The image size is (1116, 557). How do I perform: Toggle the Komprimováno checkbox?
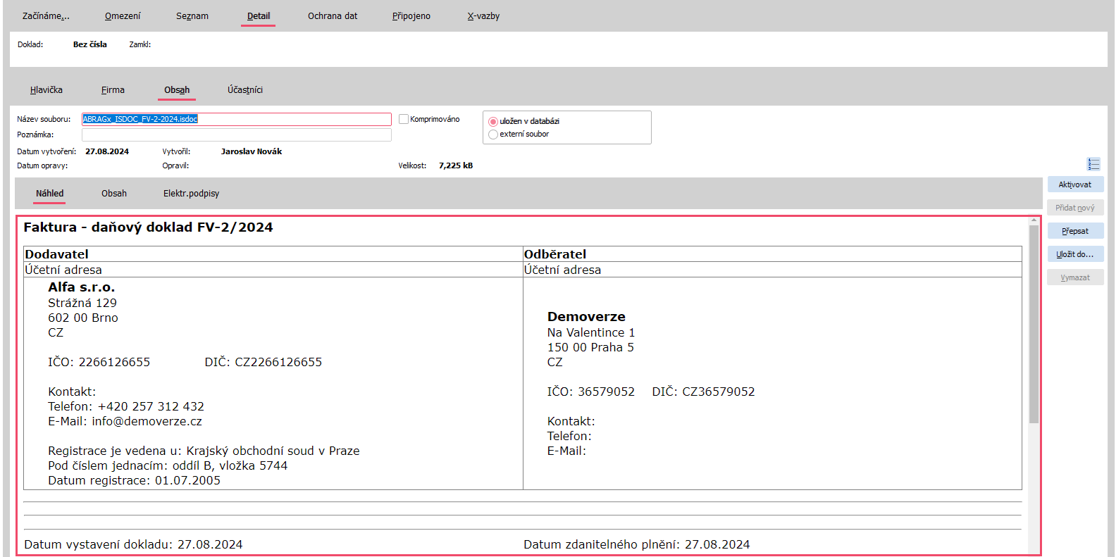(404, 119)
